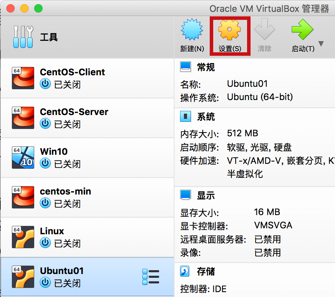This screenshot has height=297, width=335.
Task: Click the Win10 Windows OS icon
Action: point(23,158)
